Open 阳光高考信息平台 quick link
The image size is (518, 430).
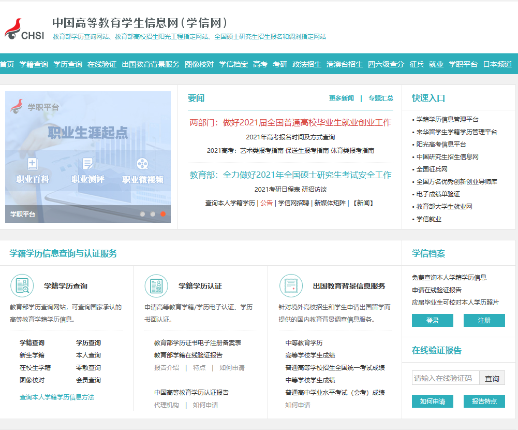(441, 144)
